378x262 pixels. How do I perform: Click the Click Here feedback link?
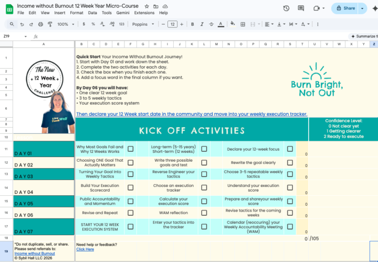click(x=85, y=249)
